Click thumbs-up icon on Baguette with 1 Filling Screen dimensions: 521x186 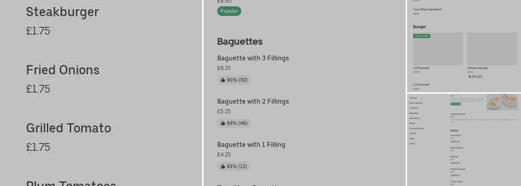(223, 166)
